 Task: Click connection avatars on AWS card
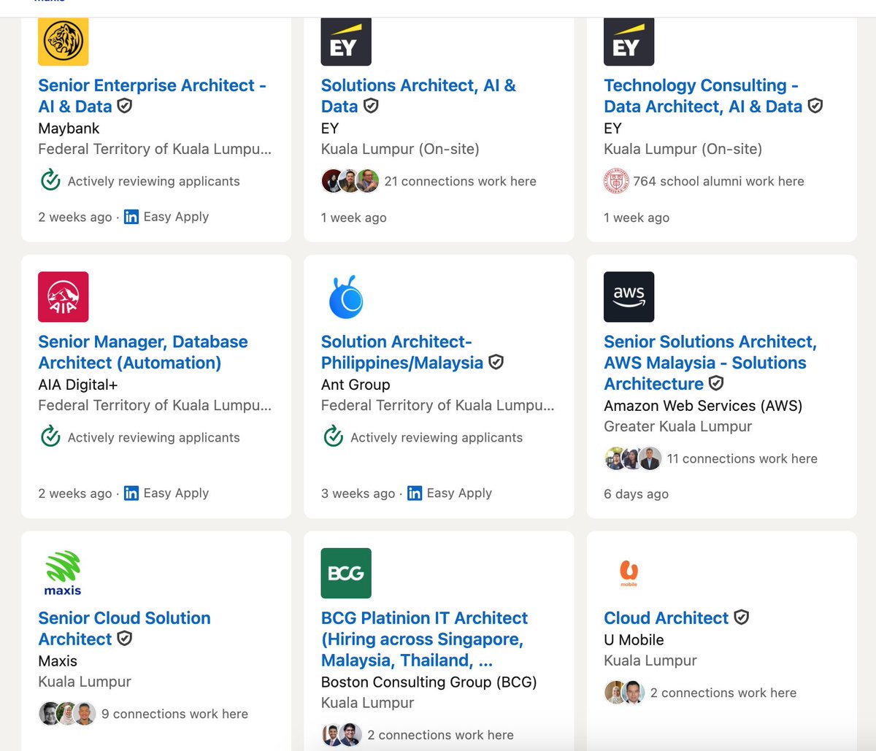(x=633, y=458)
